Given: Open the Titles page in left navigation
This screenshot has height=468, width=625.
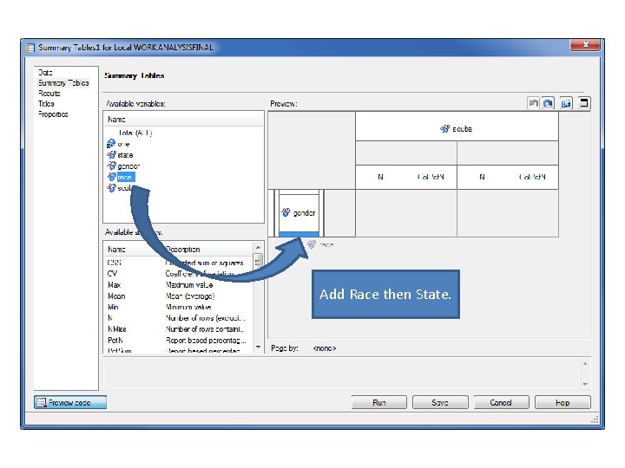Looking at the screenshot, I should pyautogui.click(x=46, y=103).
